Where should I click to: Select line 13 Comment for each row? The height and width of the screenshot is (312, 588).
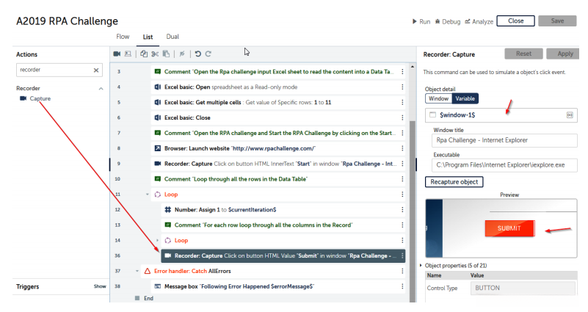[283, 225]
